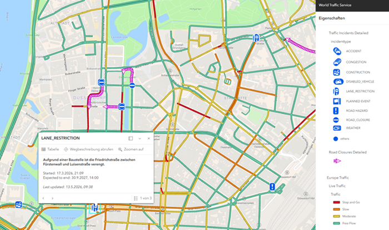The height and width of the screenshot is (230, 389).
Task: Click the Expected to end date line
Action: (71, 178)
